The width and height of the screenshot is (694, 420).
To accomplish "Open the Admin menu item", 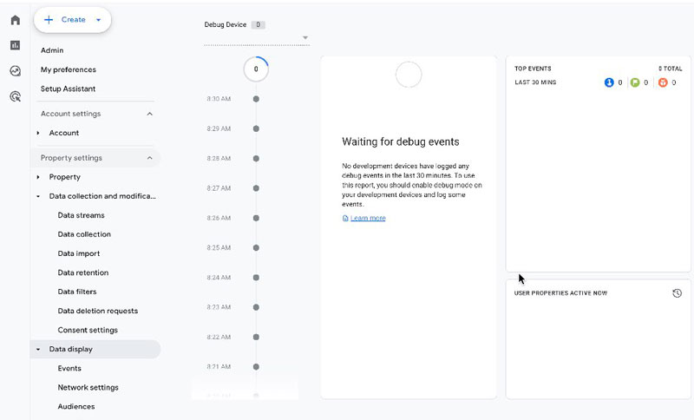I will [52, 50].
